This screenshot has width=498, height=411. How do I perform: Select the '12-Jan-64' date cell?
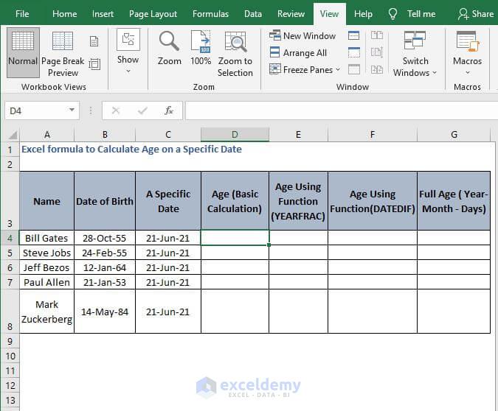[105, 267]
